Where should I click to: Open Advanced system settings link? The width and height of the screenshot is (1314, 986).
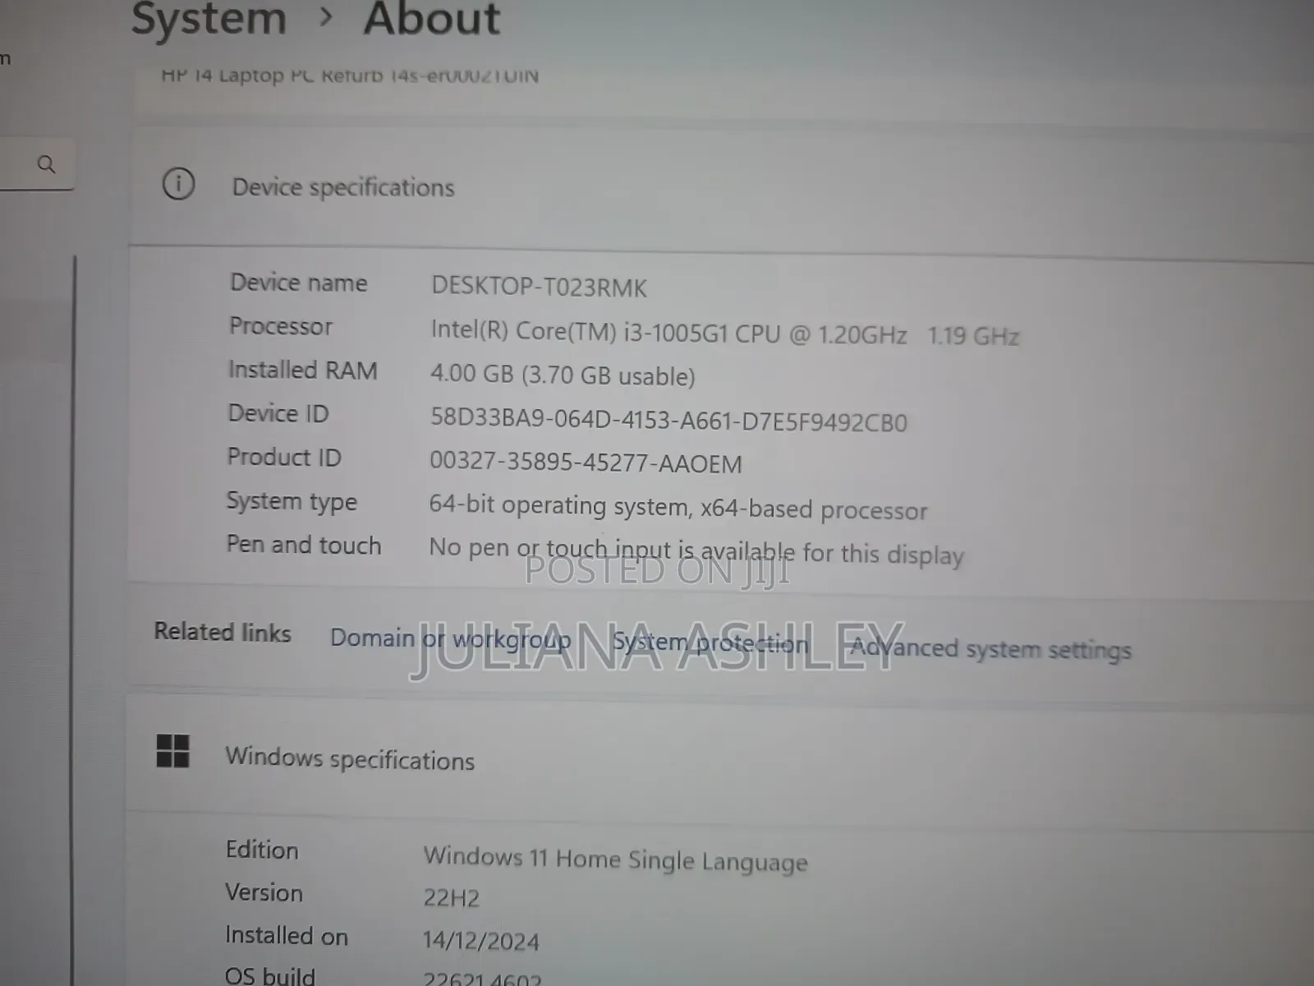(990, 648)
